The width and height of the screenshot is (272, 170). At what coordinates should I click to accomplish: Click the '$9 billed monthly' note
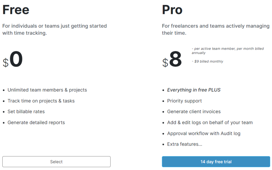(209, 61)
